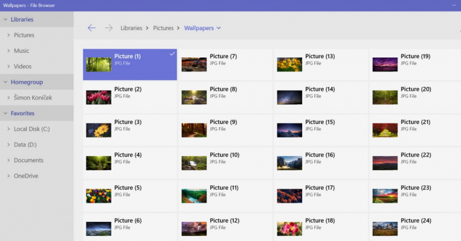Select Picture (14) night sky thumbnail
Screen dimensions: 461x241
click(289, 97)
